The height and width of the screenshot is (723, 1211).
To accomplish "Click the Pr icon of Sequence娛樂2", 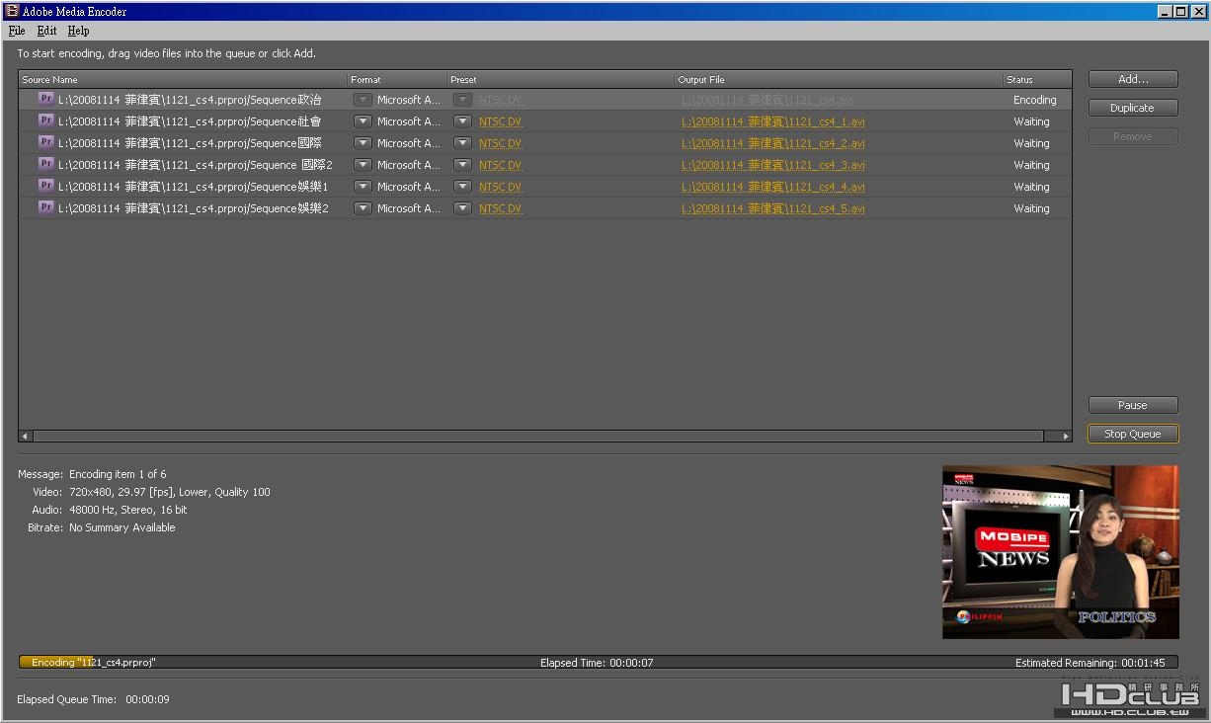I will pos(45,207).
